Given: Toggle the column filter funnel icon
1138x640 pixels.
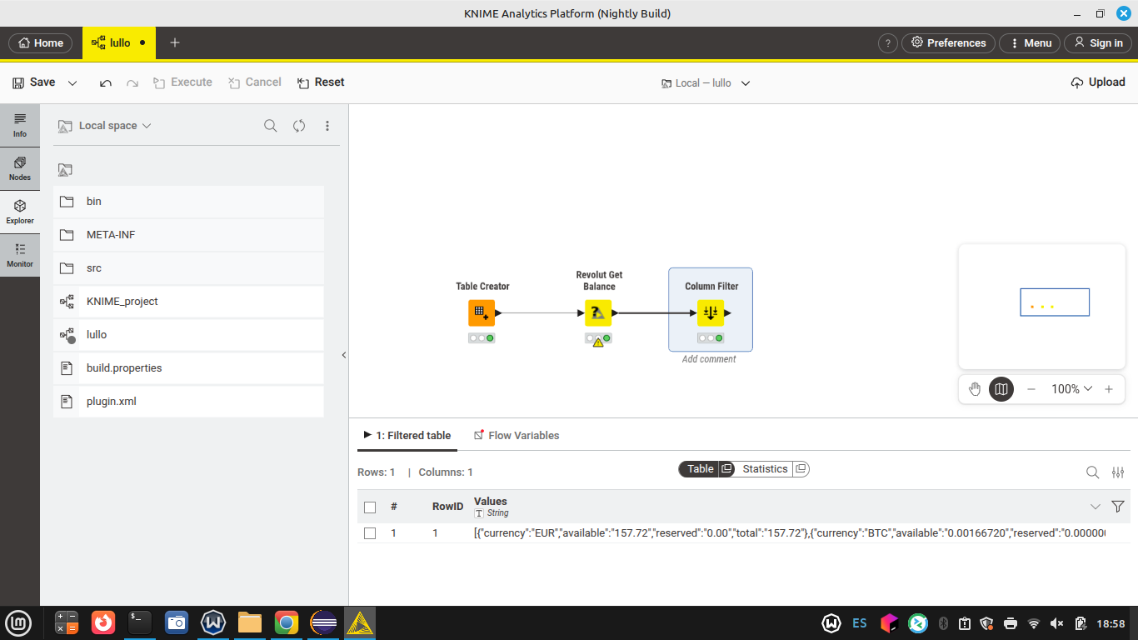Looking at the screenshot, I should [x=1118, y=507].
